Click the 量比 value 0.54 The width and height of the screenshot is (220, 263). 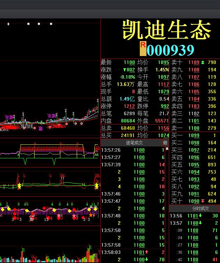click(164, 99)
